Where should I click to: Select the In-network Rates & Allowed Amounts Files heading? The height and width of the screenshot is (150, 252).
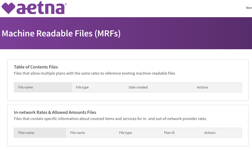pos(55,112)
